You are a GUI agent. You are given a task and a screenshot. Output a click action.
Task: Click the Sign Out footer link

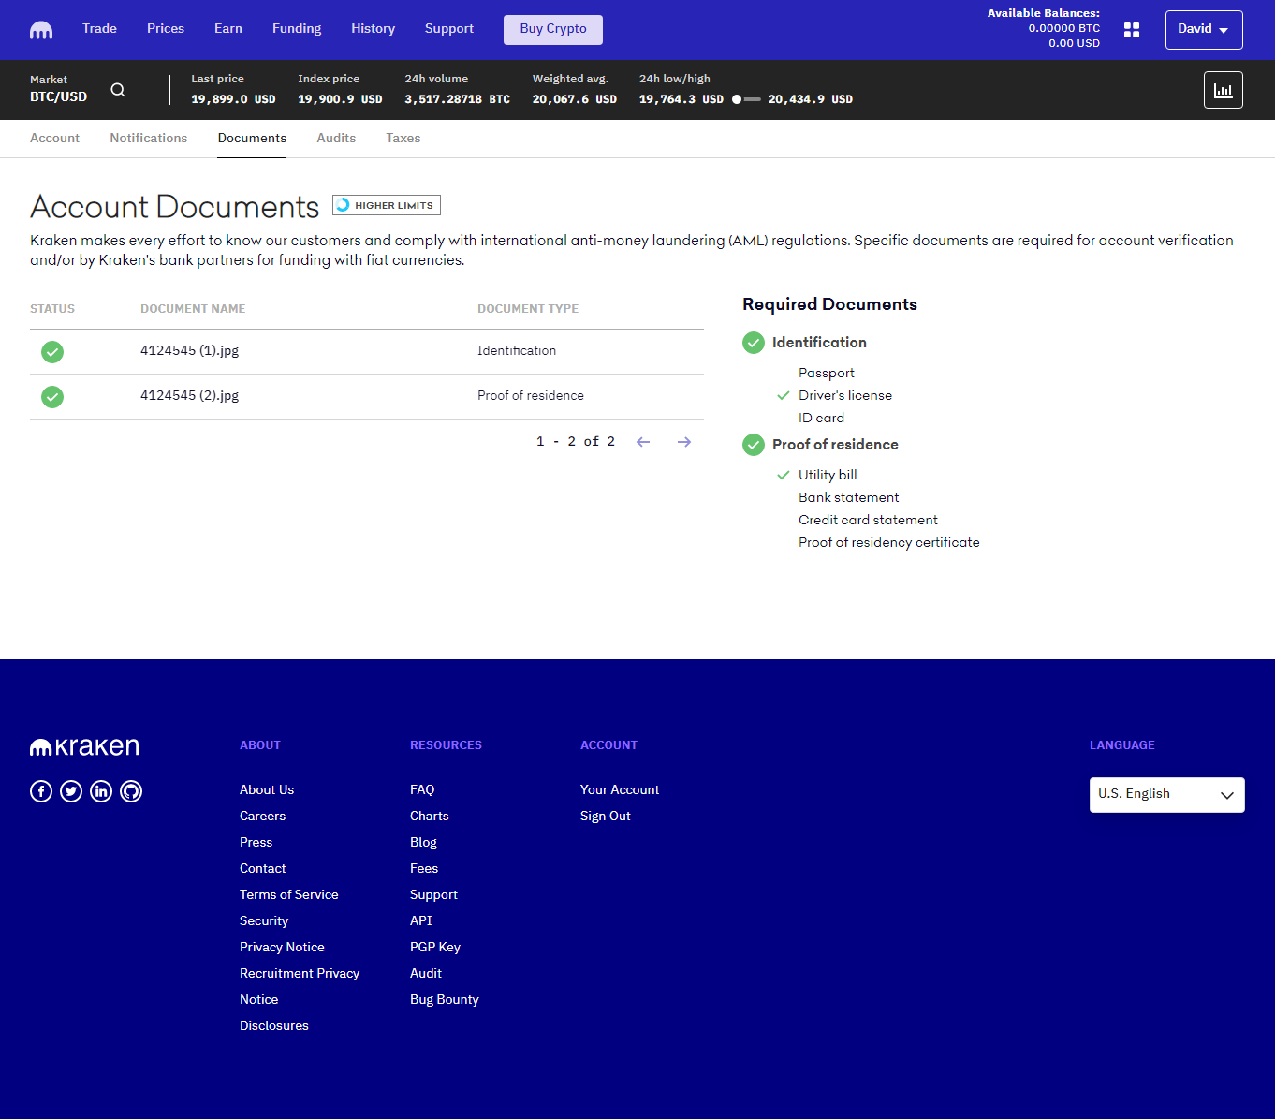tap(606, 817)
